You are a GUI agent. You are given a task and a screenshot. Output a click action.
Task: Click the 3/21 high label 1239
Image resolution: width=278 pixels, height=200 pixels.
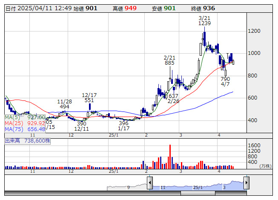[x=204, y=24]
